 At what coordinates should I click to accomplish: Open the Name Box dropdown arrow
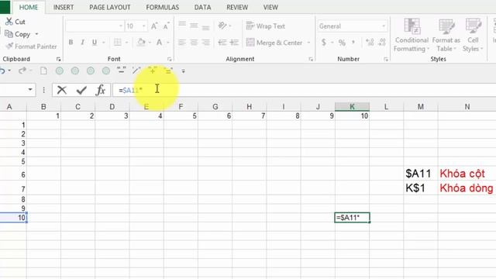point(30,90)
